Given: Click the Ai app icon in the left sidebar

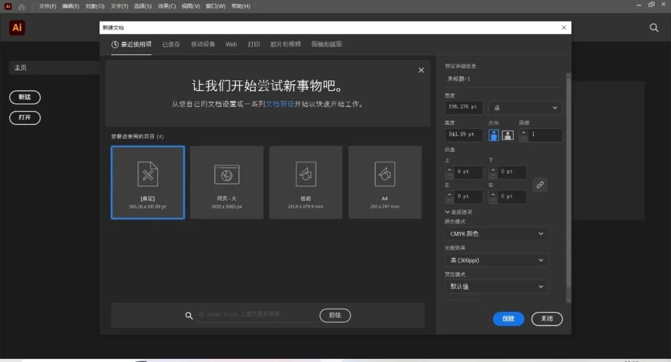Looking at the screenshot, I should click(x=16, y=27).
